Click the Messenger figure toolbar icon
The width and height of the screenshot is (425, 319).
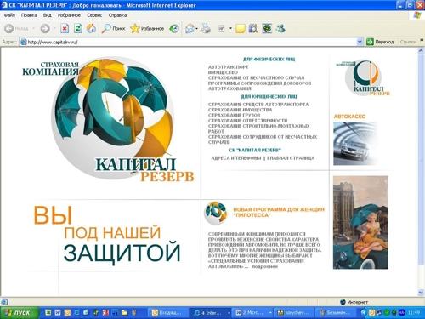tap(280, 28)
